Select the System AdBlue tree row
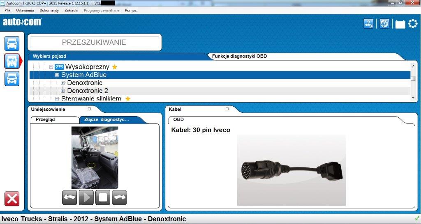421x224 pixels. 220,75
